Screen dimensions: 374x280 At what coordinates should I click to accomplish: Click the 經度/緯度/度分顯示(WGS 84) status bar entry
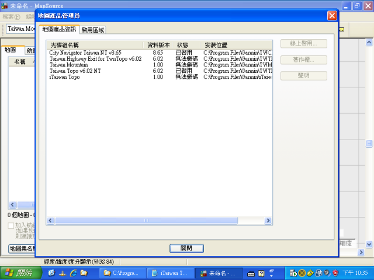[x=79, y=262]
